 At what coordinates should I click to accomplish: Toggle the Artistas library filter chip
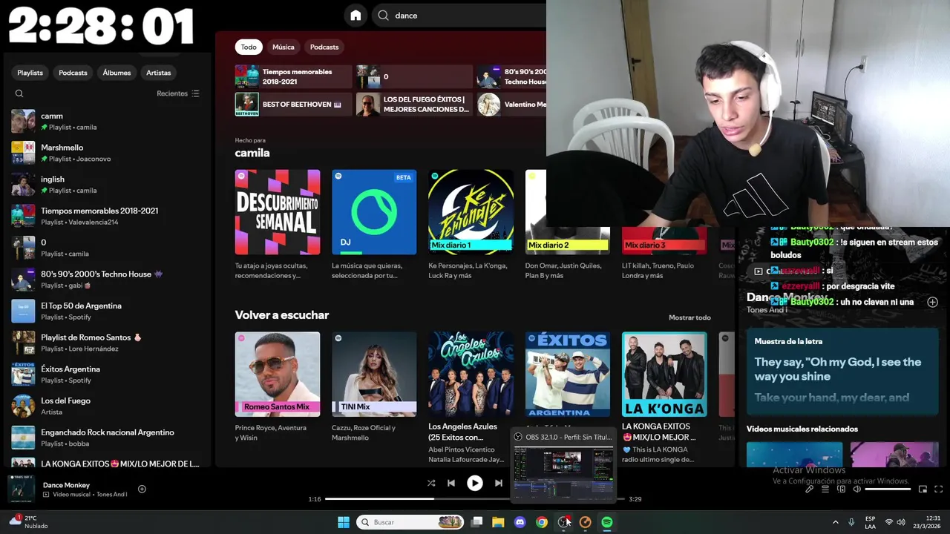tap(159, 73)
